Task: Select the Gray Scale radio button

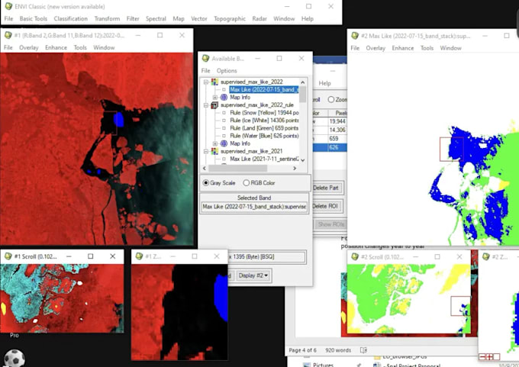Action: [206, 183]
